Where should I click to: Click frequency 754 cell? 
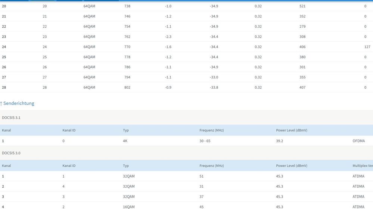point(127,27)
